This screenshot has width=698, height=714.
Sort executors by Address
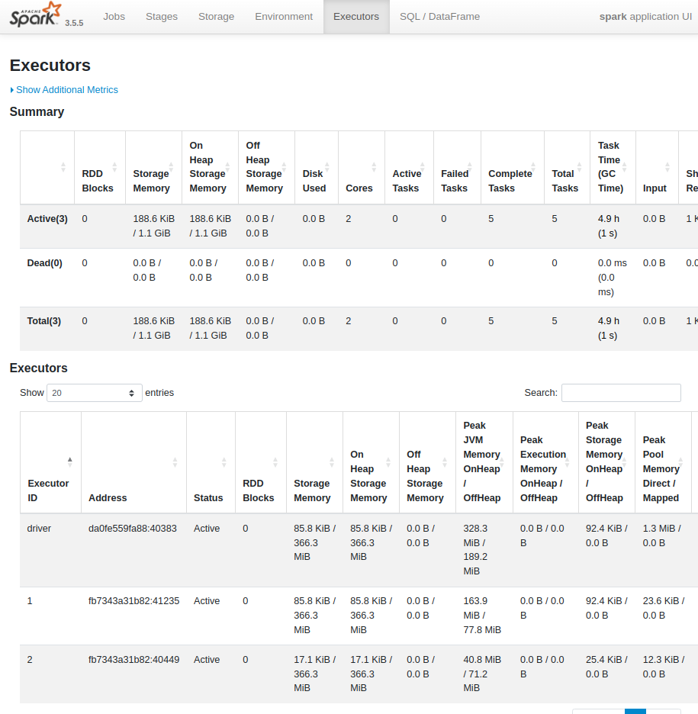[x=133, y=462]
